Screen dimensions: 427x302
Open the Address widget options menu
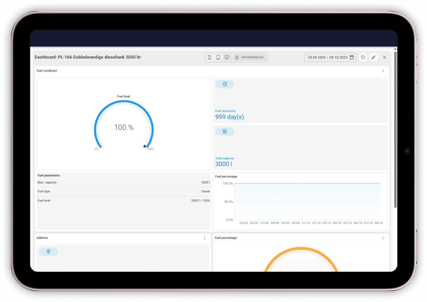click(205, 238)
